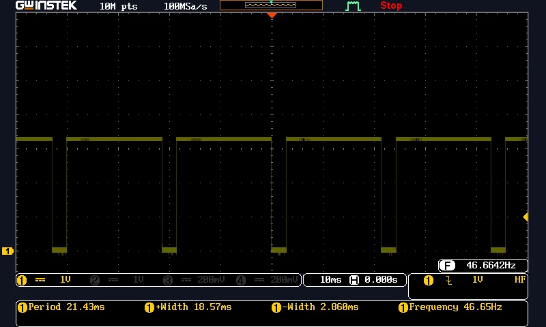Select the channel 1 indicator in scale bar
Image resolution: width=546 pixels, height=327 pixels.
tap(22, 280)
